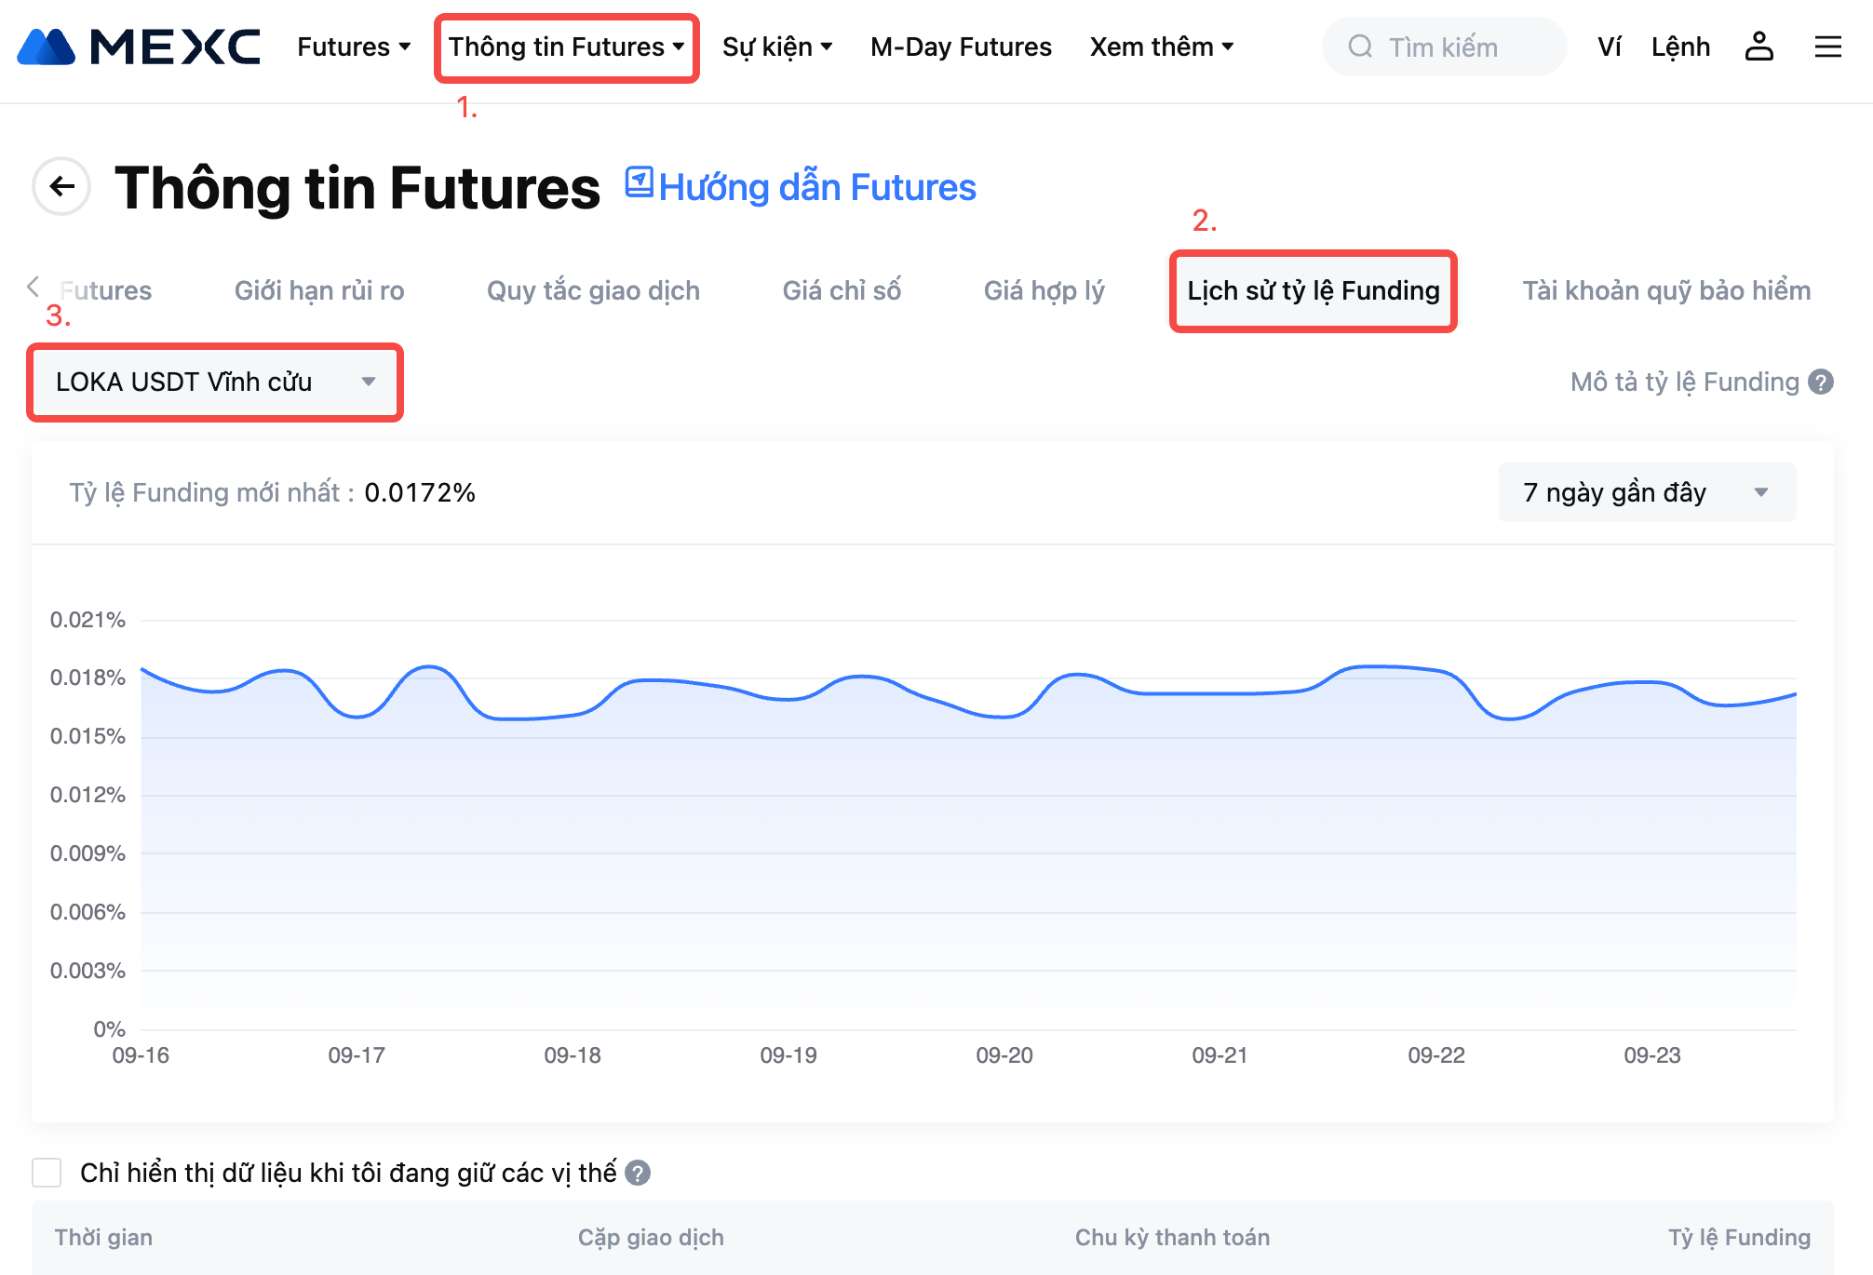This screenshot has height=1275, width=1873.
Task: Go to M-Day Futures page
Action: (x=961, y=47)
